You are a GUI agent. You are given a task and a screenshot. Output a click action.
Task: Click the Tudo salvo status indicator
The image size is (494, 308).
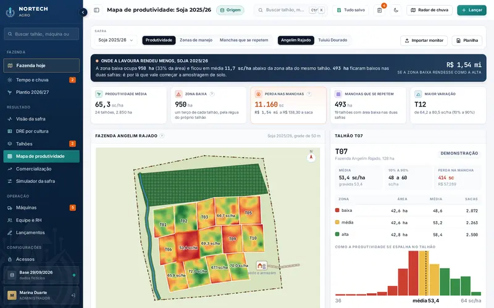tap(351, 10)
